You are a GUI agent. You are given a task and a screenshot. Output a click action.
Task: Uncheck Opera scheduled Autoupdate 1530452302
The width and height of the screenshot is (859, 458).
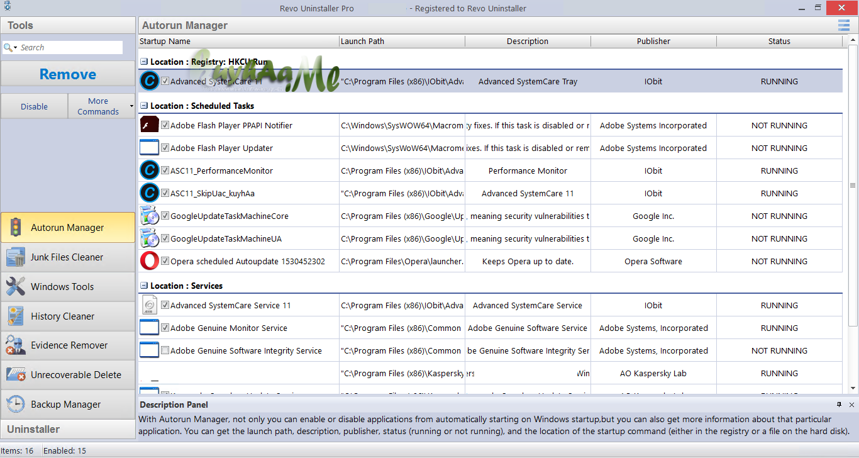tap(165, 261)
